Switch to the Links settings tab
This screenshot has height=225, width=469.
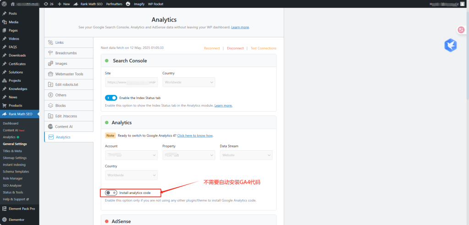coord(69,42)
